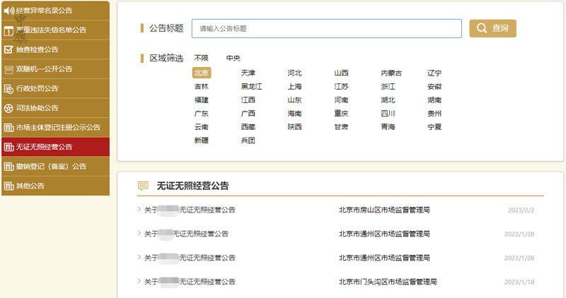Select the highlighted 无证无照经营公告 menu item
566x298 pixels.
(44, 147)
